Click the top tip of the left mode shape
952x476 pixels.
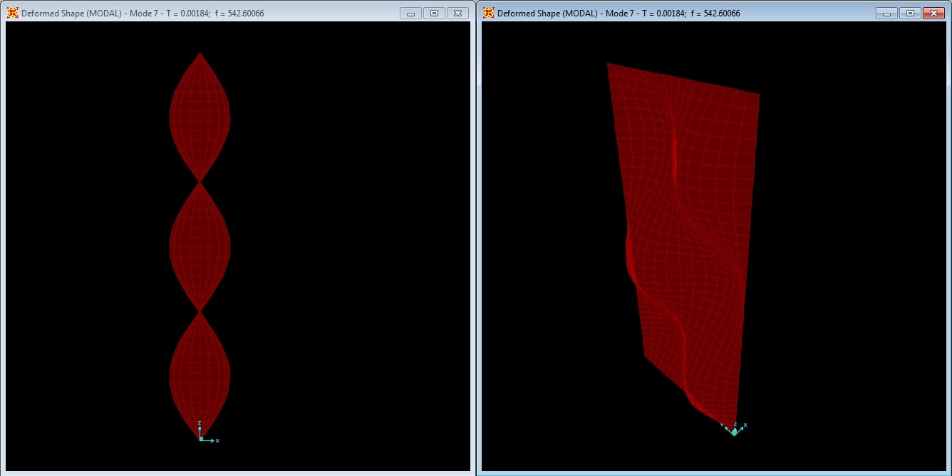click(x=200, y=53)
